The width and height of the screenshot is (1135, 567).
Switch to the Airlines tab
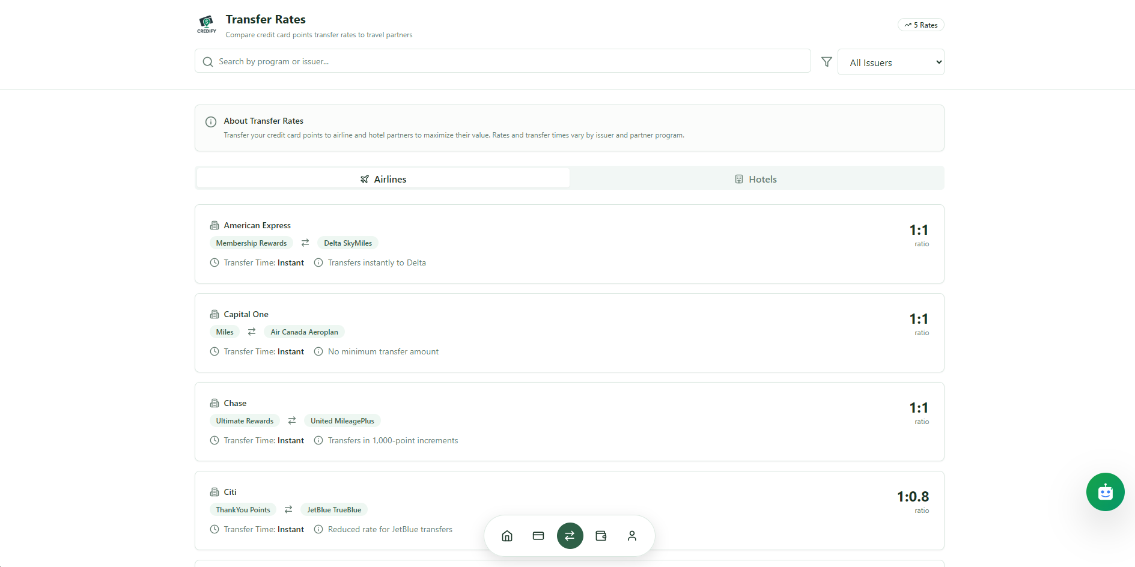pos(383,178)
